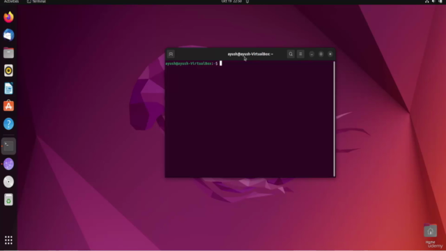Select the Terminal icon in the dock
The height and width of the screenshot is (251, 446).
[8, 146]
